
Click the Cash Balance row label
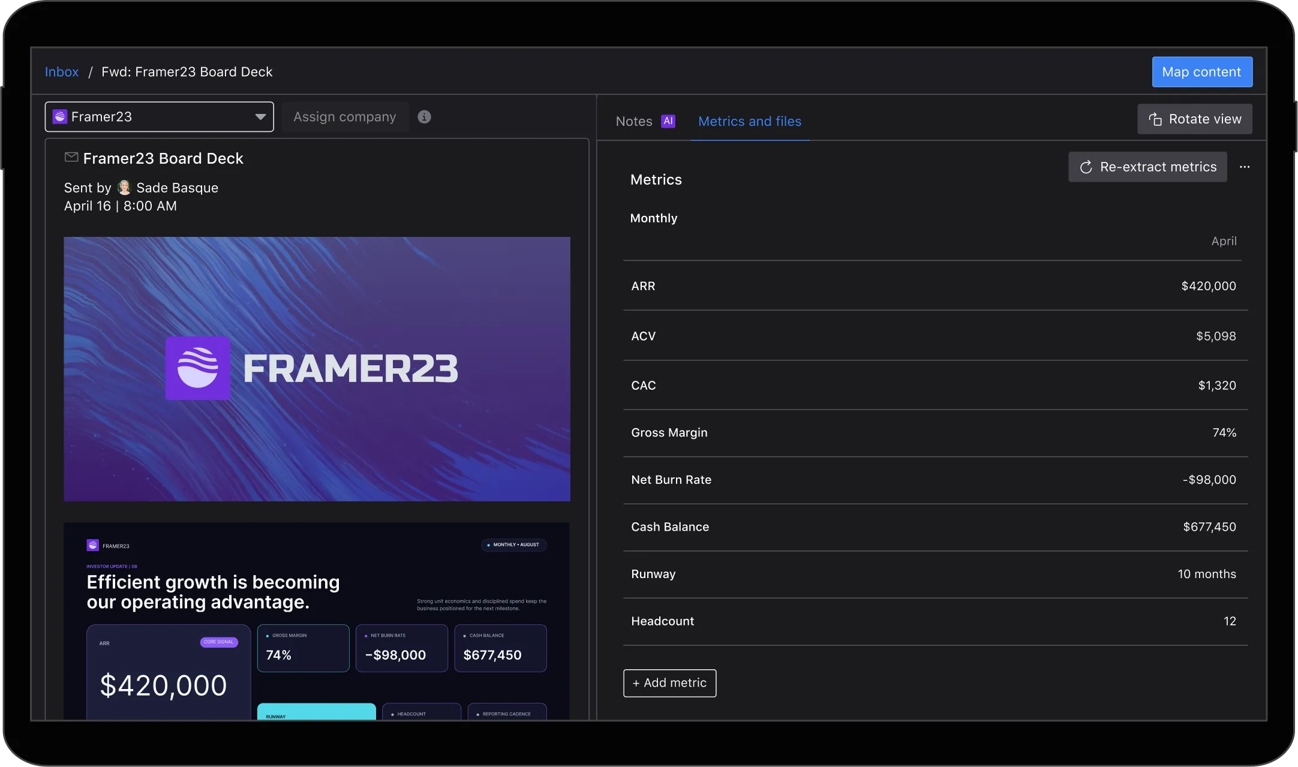[x=670, y=527]
